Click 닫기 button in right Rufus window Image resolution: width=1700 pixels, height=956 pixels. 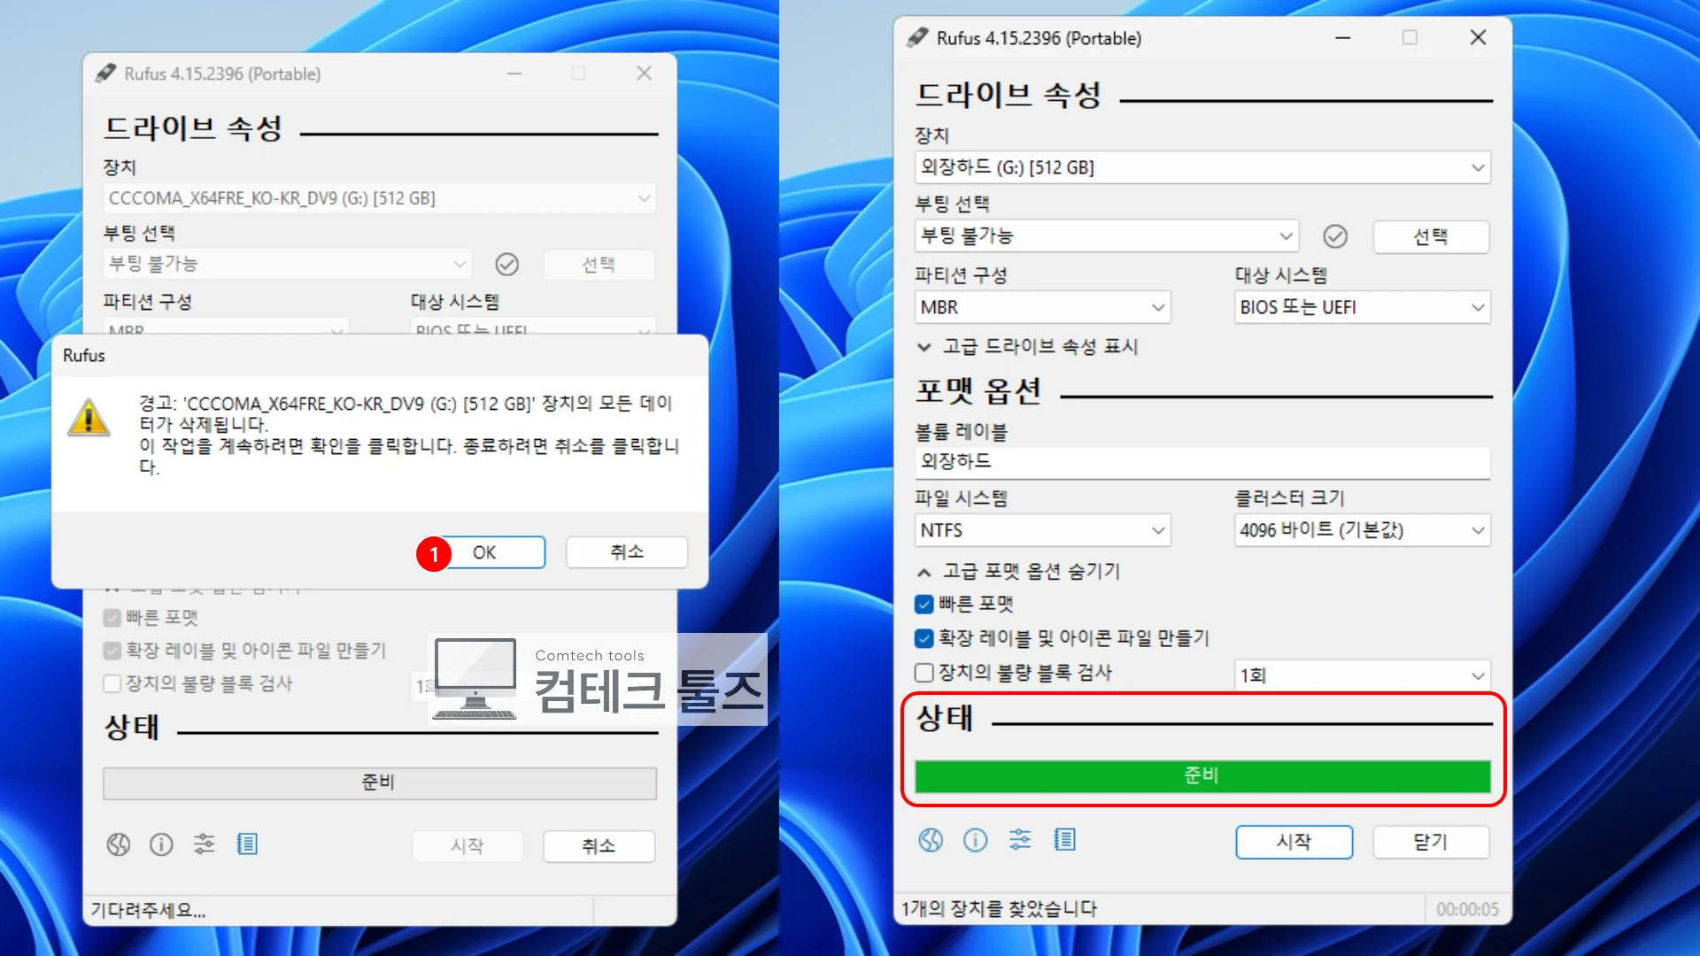1431,842
